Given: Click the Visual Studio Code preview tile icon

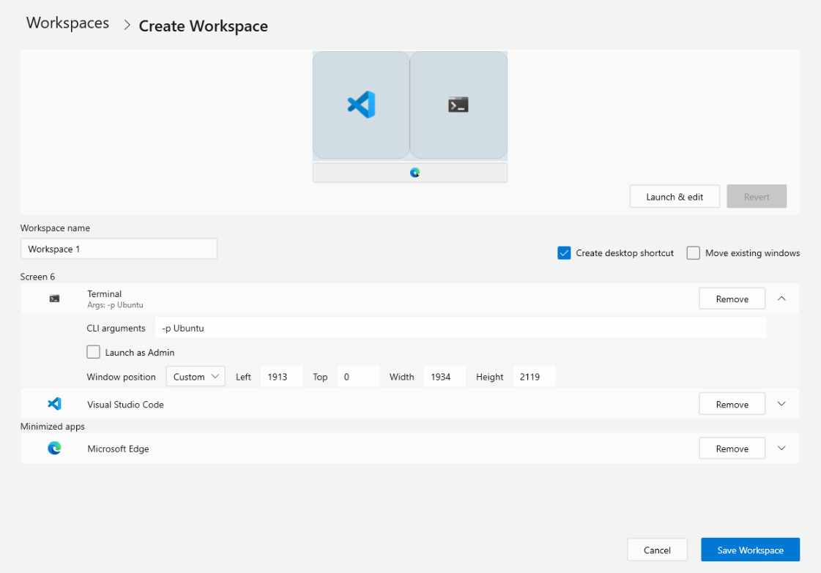Looking at the screenshot, I should coord(361,105).
